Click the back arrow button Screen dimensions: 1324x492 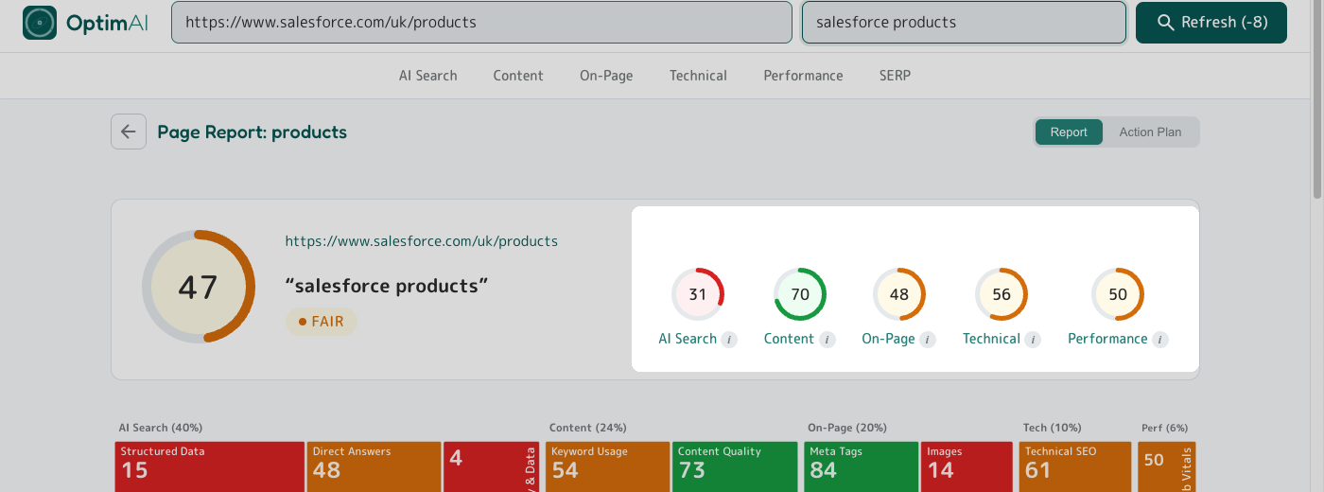click(129, 132)
